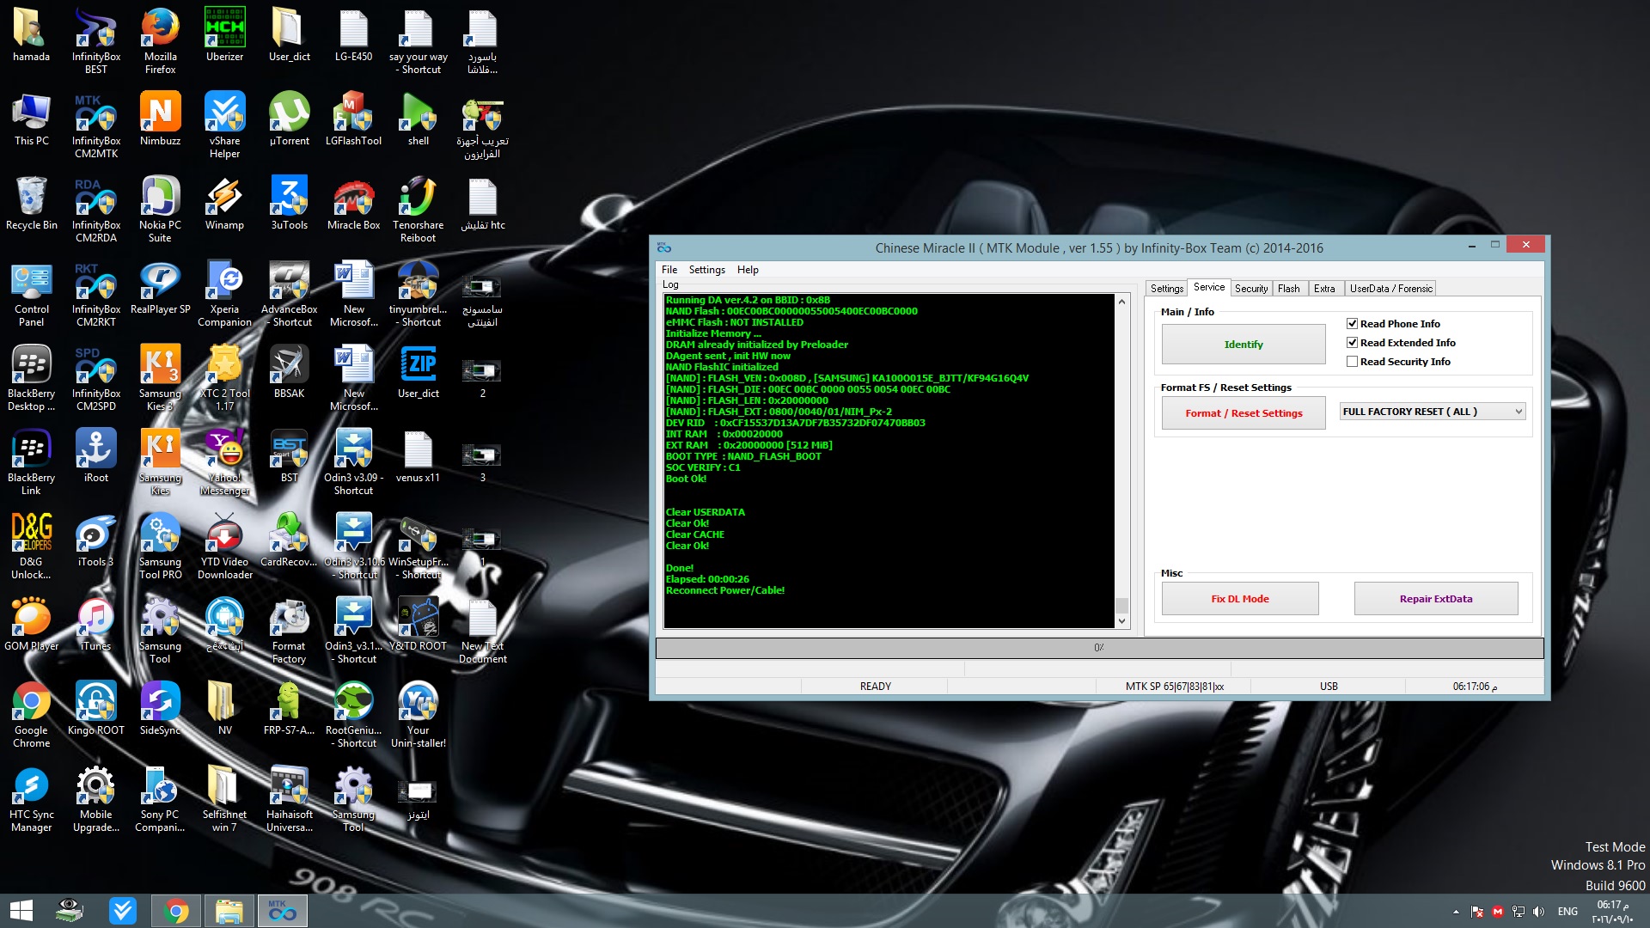This screenshot has width=1650, height=928.
Task: Open iTunes desktop icon
Action: 95,624
